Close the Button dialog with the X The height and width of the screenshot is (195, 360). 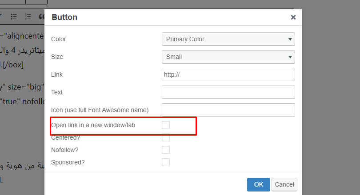click(293, 17)
